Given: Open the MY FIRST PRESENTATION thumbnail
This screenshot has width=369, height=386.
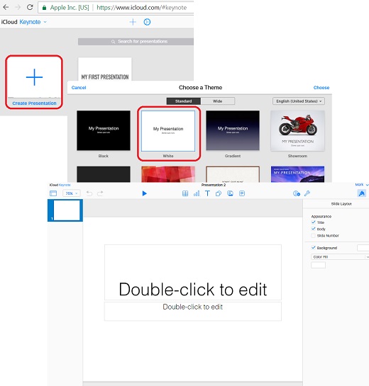Looking at the screenshot, I should [105, 69].
